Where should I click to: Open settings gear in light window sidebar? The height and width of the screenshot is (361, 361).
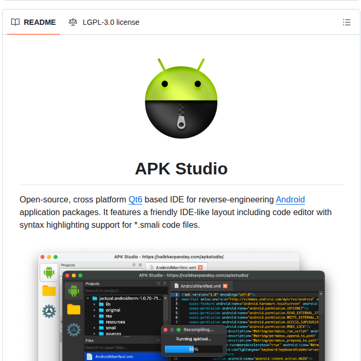coord(49,311)
